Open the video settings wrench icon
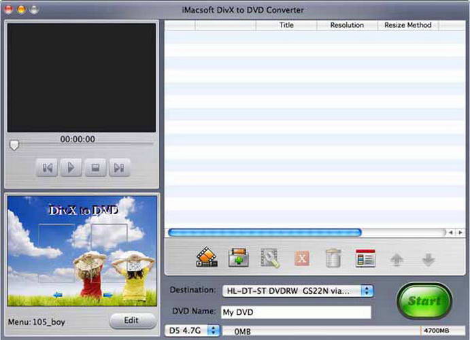Viewport: 470px width, 340px height. coord(270,258)
